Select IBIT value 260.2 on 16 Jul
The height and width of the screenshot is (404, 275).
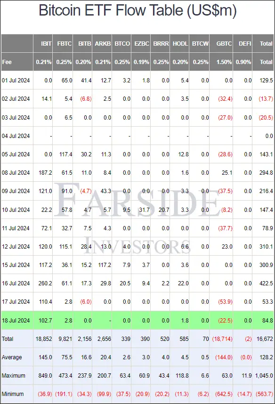[x=45, y=283]
